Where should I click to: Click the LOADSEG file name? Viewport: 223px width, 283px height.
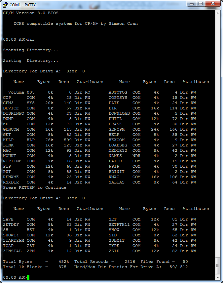118,145
